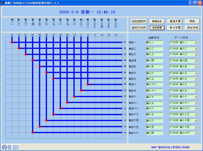Click the 输出九 current state field
Screen dimensions: 203x151
(154, 91)
